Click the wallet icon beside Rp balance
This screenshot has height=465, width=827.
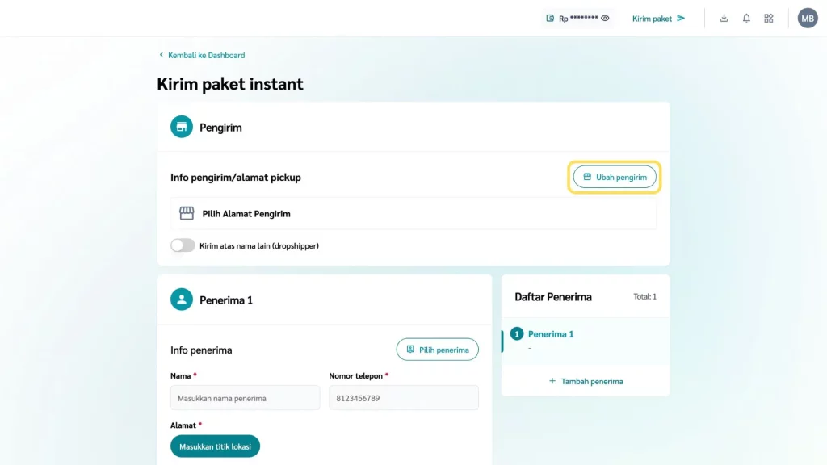551,19
